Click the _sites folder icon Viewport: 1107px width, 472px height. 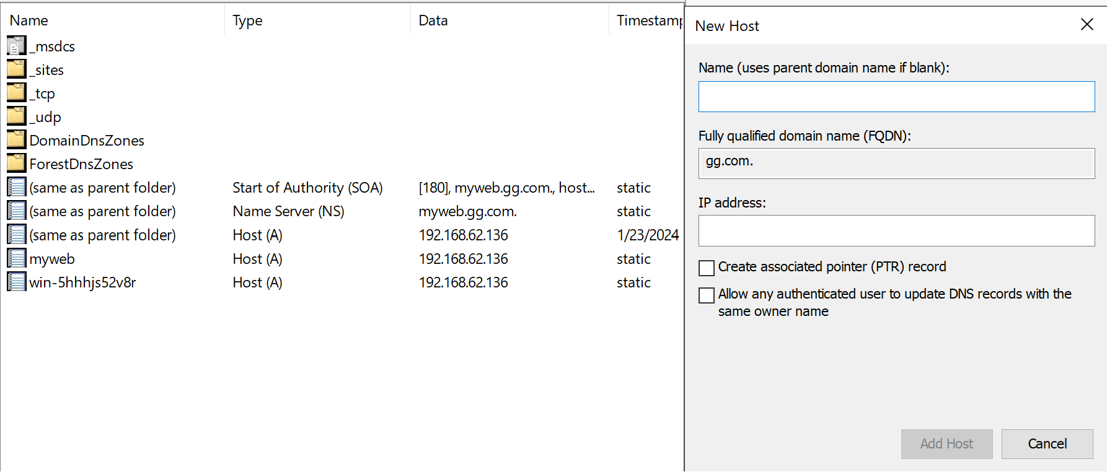point(17,69)
